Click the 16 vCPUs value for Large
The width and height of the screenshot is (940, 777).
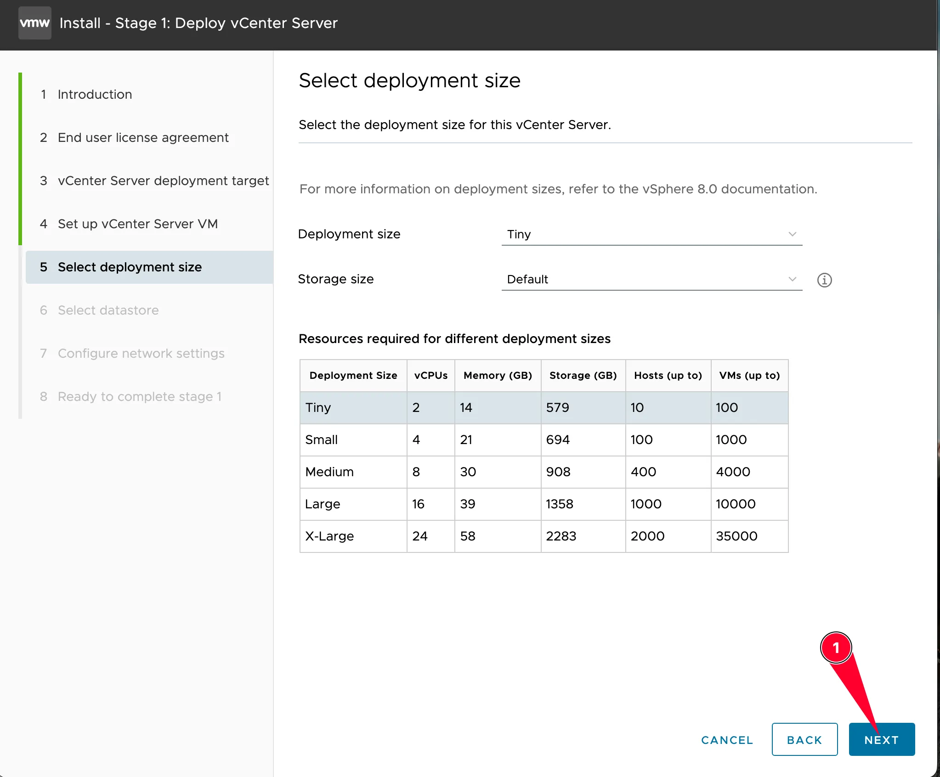[430, 504]
